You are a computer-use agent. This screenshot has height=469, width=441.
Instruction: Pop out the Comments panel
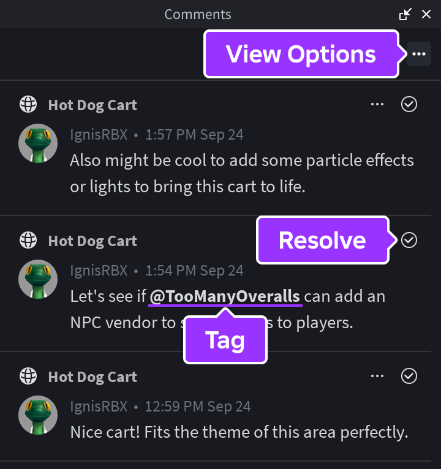click(x=405, y=14)
